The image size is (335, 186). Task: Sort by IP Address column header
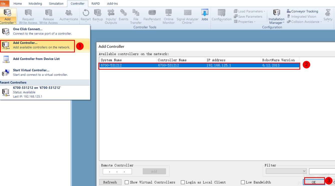233,60
